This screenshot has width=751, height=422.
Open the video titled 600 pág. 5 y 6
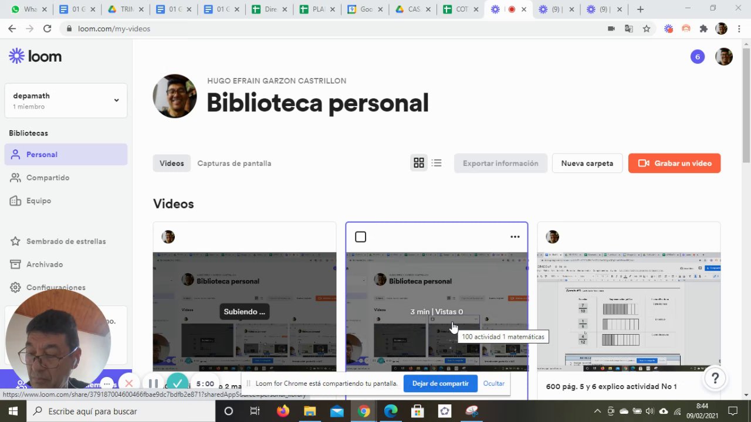click(611, 386)
